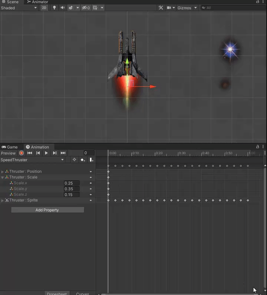Toggle scene lighting bulb icon
The height and width of the screenshot is (295, 267).
55,8
